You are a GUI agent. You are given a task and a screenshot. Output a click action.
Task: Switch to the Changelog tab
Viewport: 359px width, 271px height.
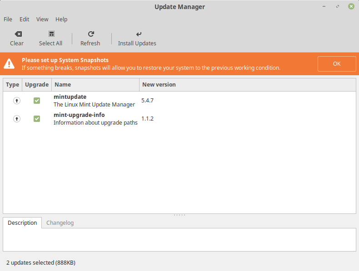60,223
